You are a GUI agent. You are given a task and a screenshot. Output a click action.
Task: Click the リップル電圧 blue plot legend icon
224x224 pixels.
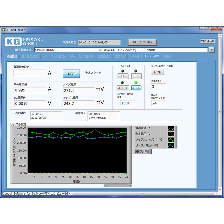tap(171, 146)
